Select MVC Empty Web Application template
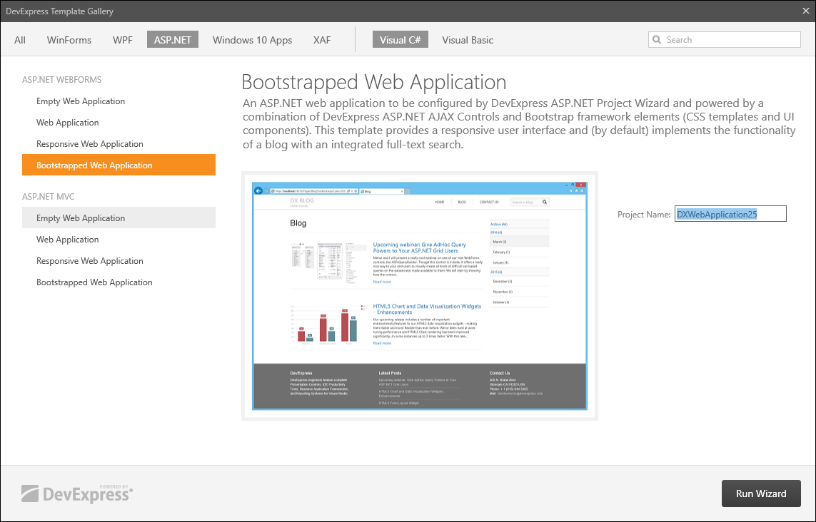 click(x=119, y=217)
